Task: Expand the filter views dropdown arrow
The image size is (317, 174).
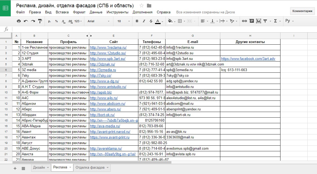Action: (270, 21)
